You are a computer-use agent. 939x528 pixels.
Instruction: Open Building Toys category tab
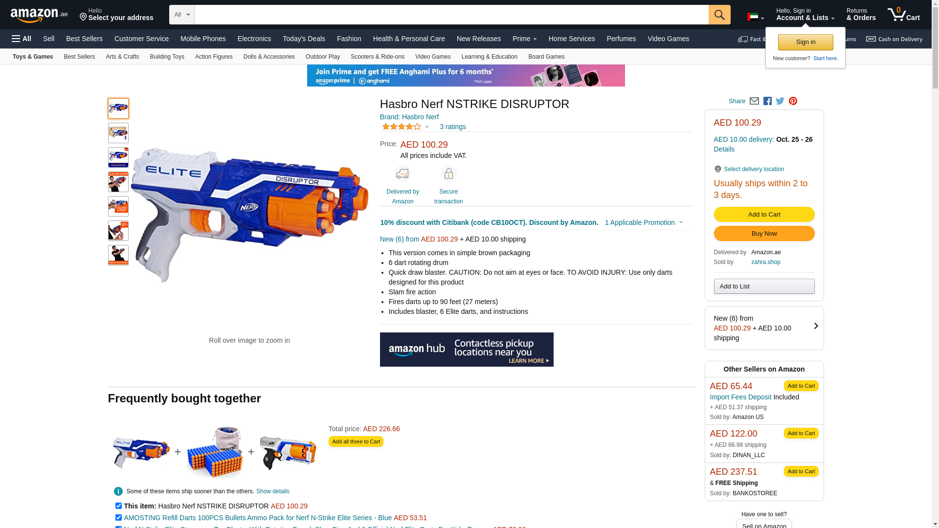point(167,57)
